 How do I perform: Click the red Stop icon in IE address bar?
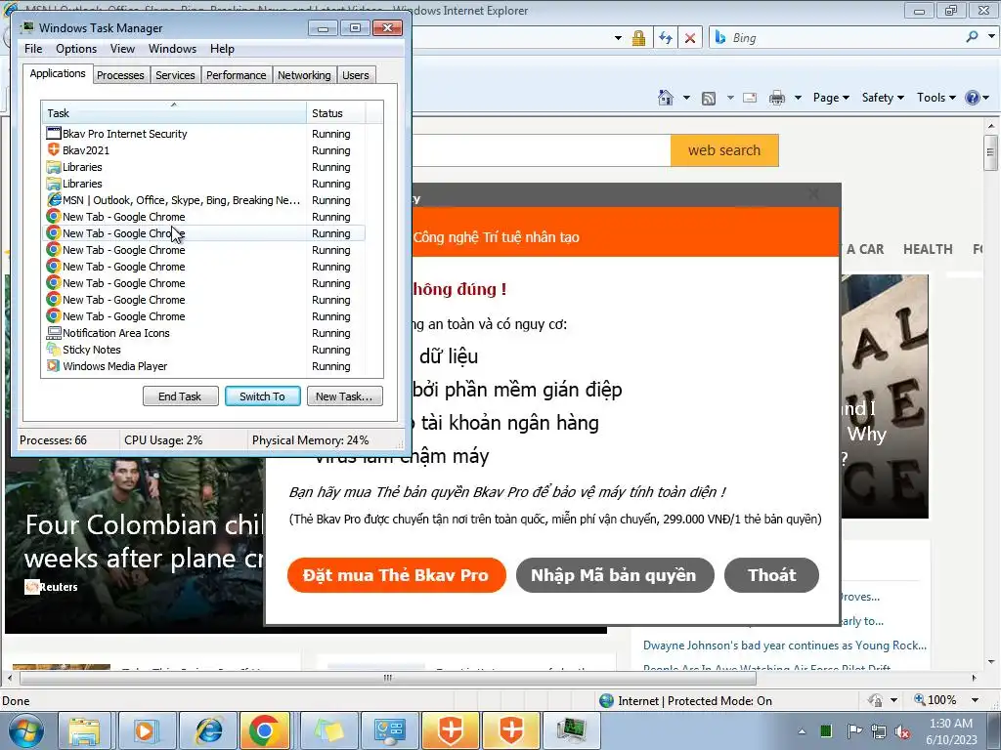(690, 38)
